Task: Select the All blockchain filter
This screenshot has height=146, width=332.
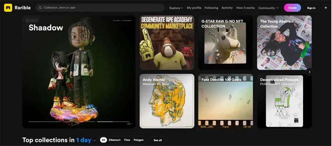Action: tap(103, 140)
